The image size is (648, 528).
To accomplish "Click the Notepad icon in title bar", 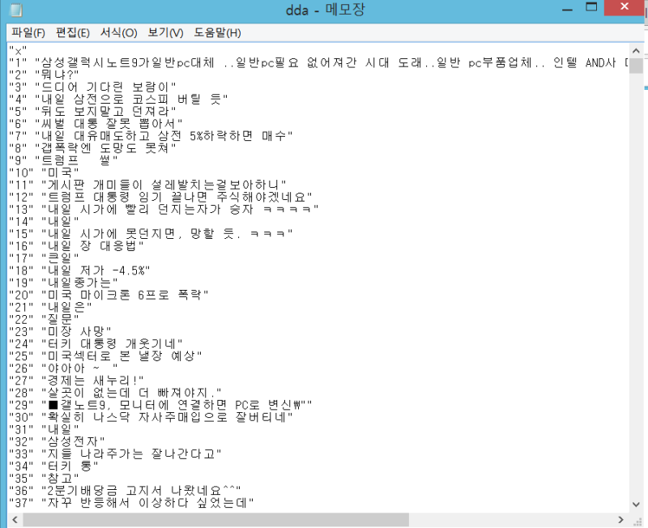I will click(x=15, y=10).
